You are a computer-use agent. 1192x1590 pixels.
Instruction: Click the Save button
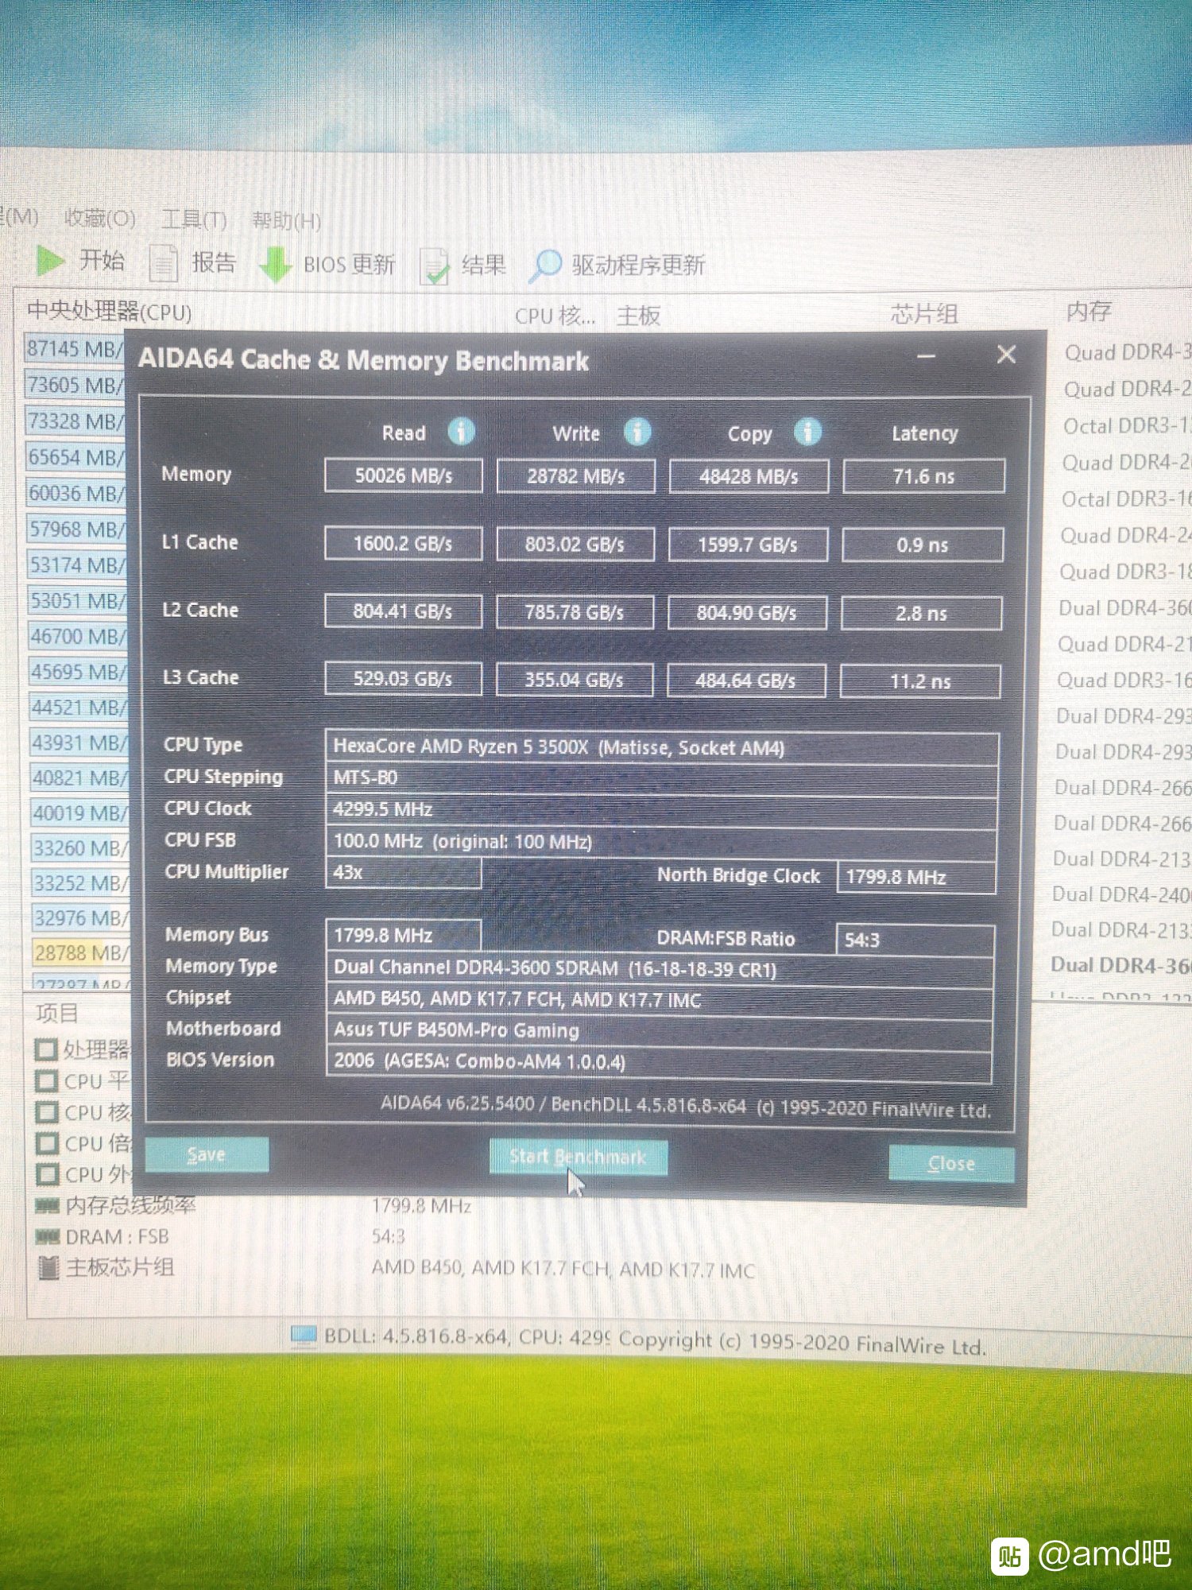tap(207, 1154)
